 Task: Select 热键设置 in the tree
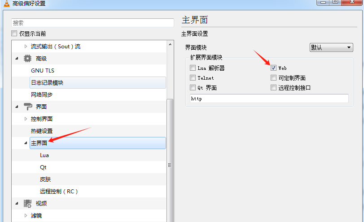pos(42,131)
